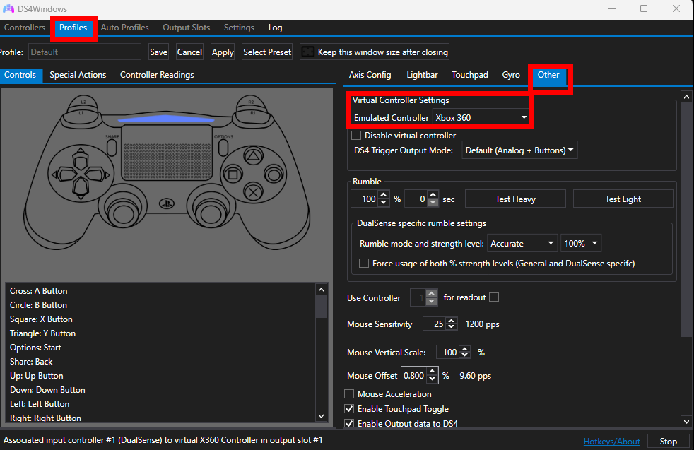Viewport: 694px width, 450px height.
Task: Select the Cross button on controller diagram
Action: click(x=253, y=192)
